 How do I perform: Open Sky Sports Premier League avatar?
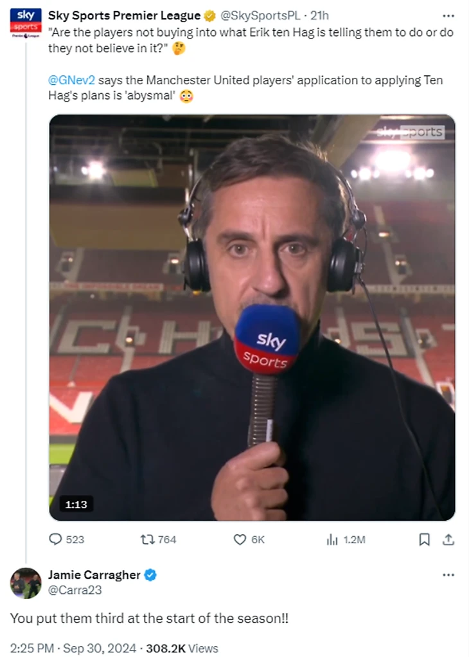25,22
